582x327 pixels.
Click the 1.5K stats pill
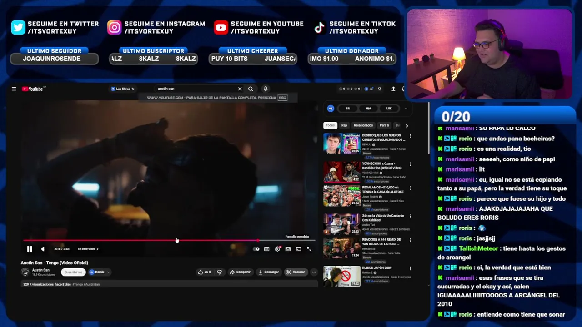click(x=389, y=109)
